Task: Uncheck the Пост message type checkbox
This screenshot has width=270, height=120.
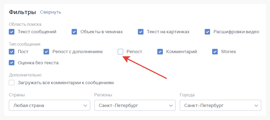Action: (x=12, y=52)
